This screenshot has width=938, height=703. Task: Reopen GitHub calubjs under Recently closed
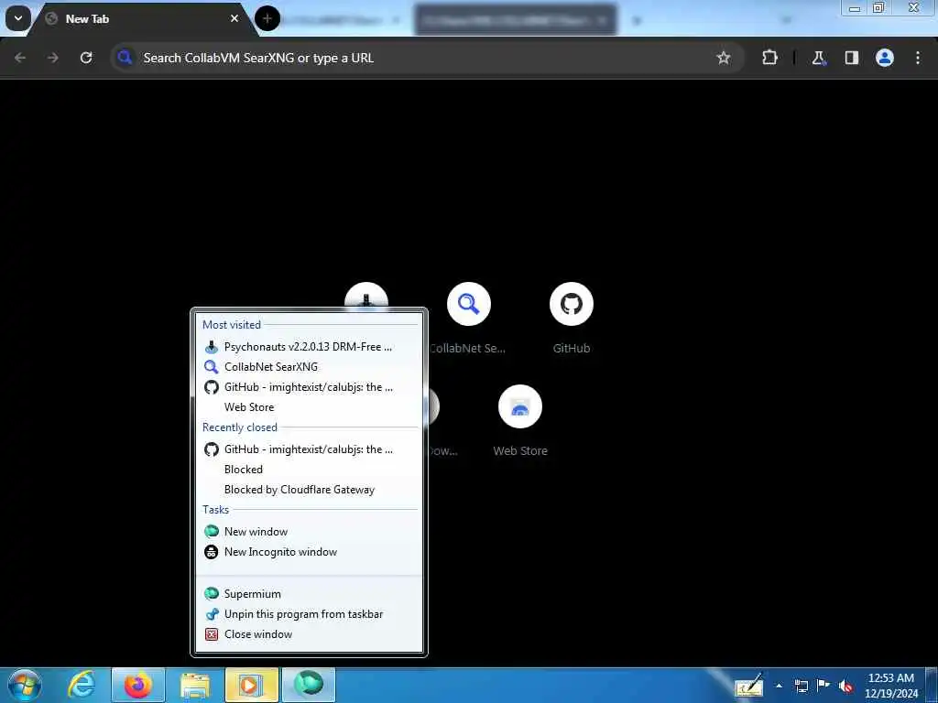(309, 449)
